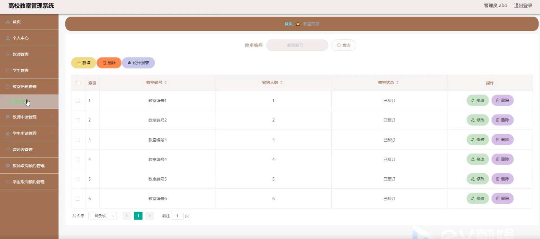Sort 教室状态 column via its arrows
The width and height of the screenshot is (540, 239).
pyautogui.click(x=397, y=82)
